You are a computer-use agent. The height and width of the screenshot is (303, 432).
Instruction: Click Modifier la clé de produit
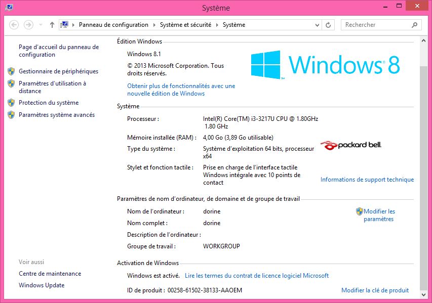(x=375, y=290)
